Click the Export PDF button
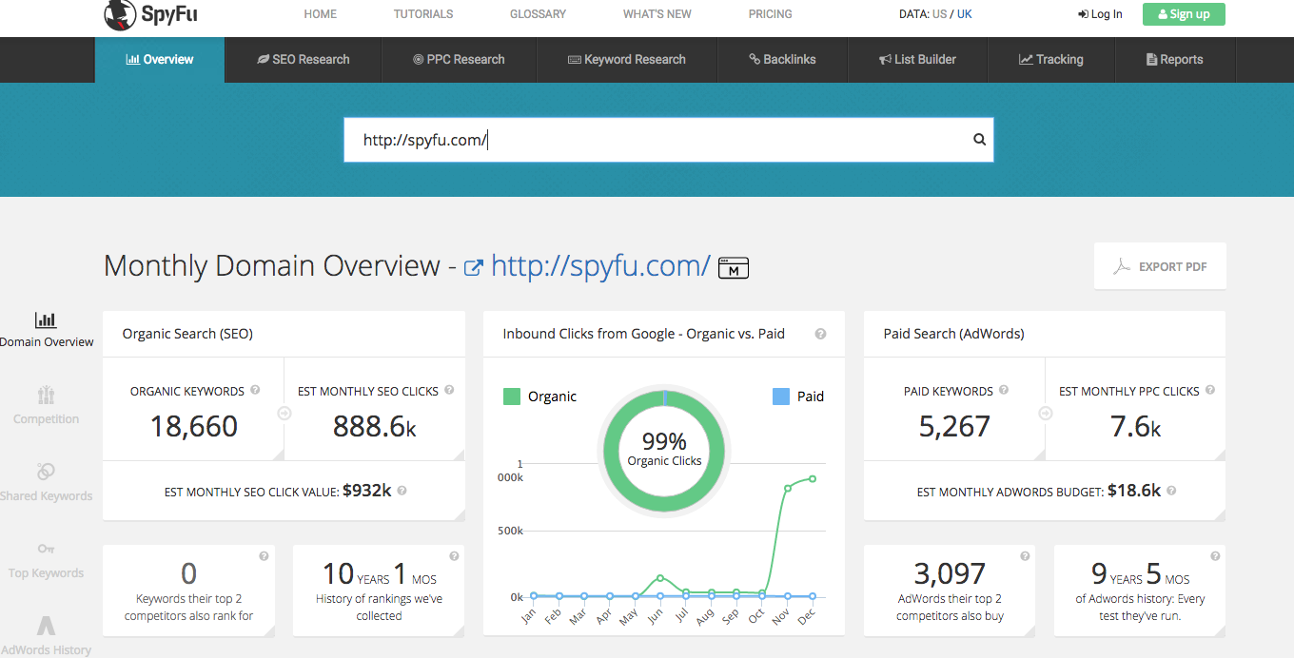Image resolution: width=1294 pixels, height=658 pixels. point(1160,266)
